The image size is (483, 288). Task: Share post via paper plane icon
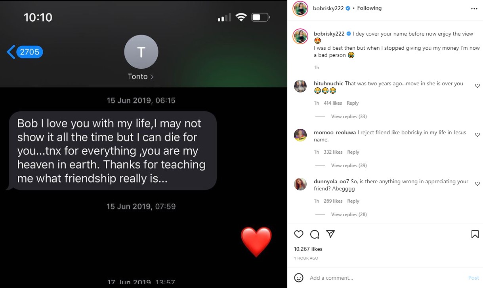pos(330,234)
